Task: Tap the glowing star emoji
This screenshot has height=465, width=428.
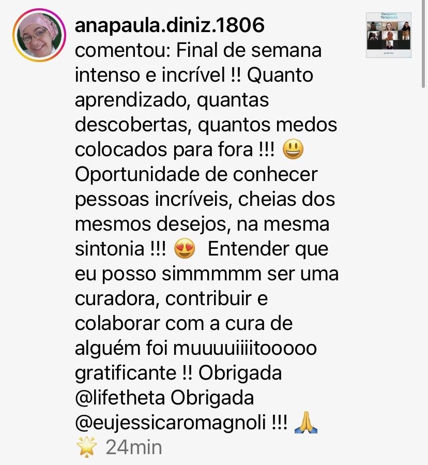Action: point(86,447)
